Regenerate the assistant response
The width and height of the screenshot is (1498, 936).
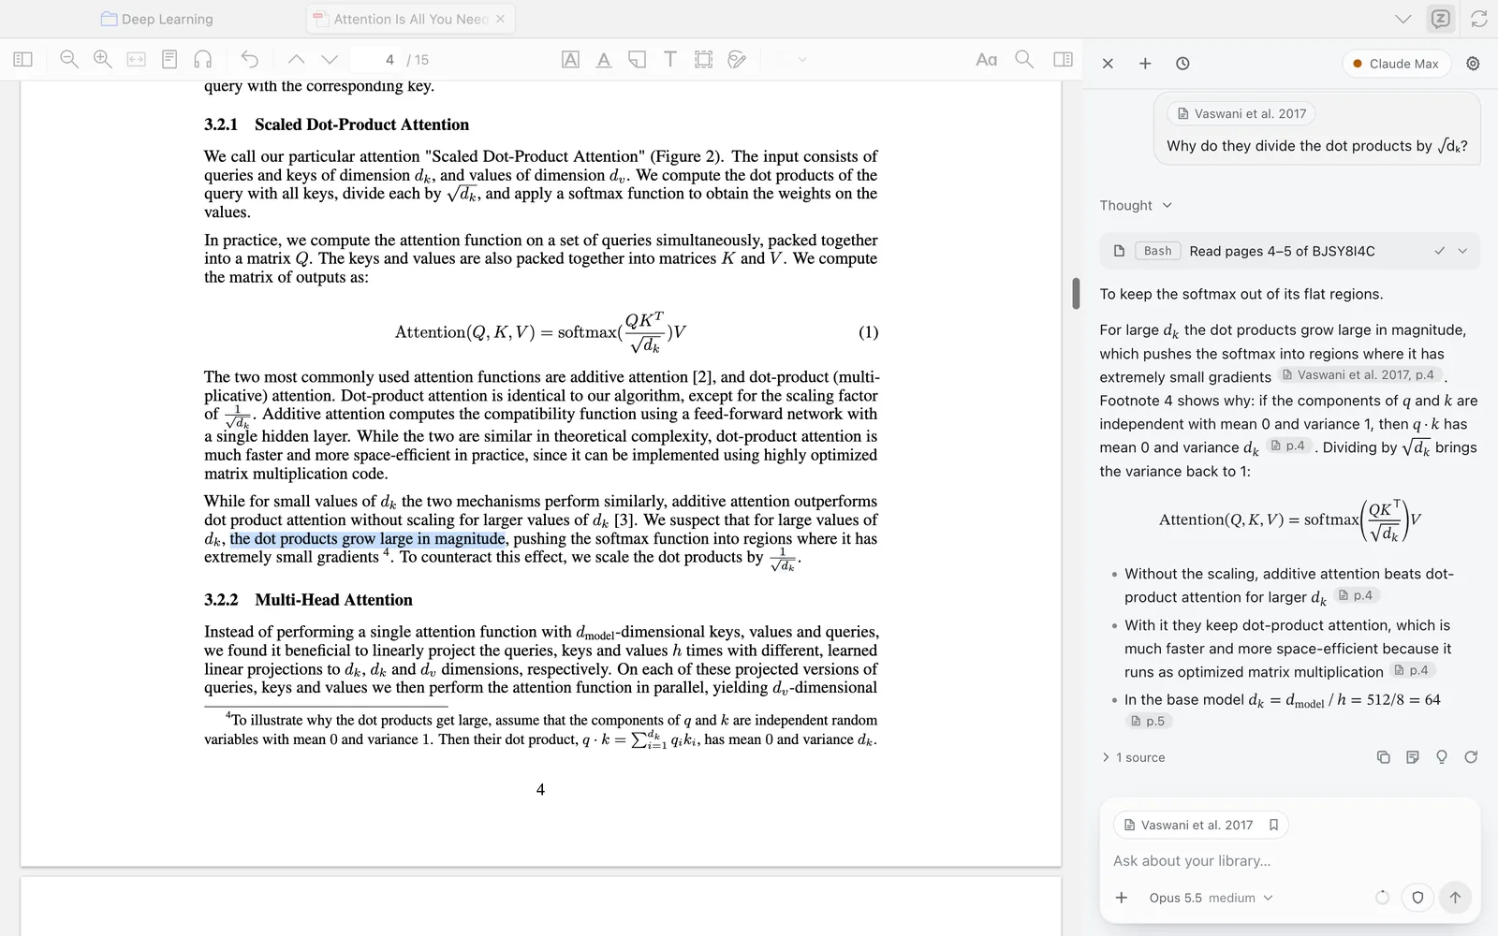(1471, 757)
